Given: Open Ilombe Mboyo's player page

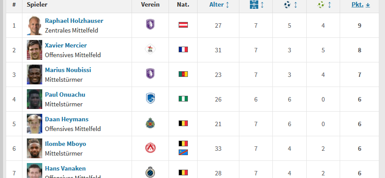Looking at the screenshot, I should (66, 144).
